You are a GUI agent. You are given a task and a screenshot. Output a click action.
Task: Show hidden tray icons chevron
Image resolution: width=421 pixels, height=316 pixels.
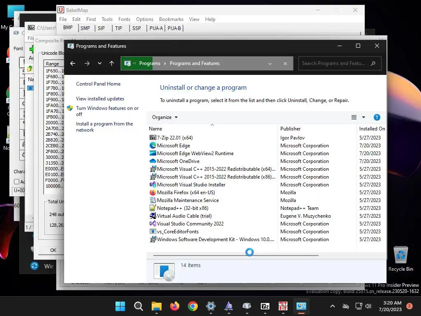coord(332,306)
